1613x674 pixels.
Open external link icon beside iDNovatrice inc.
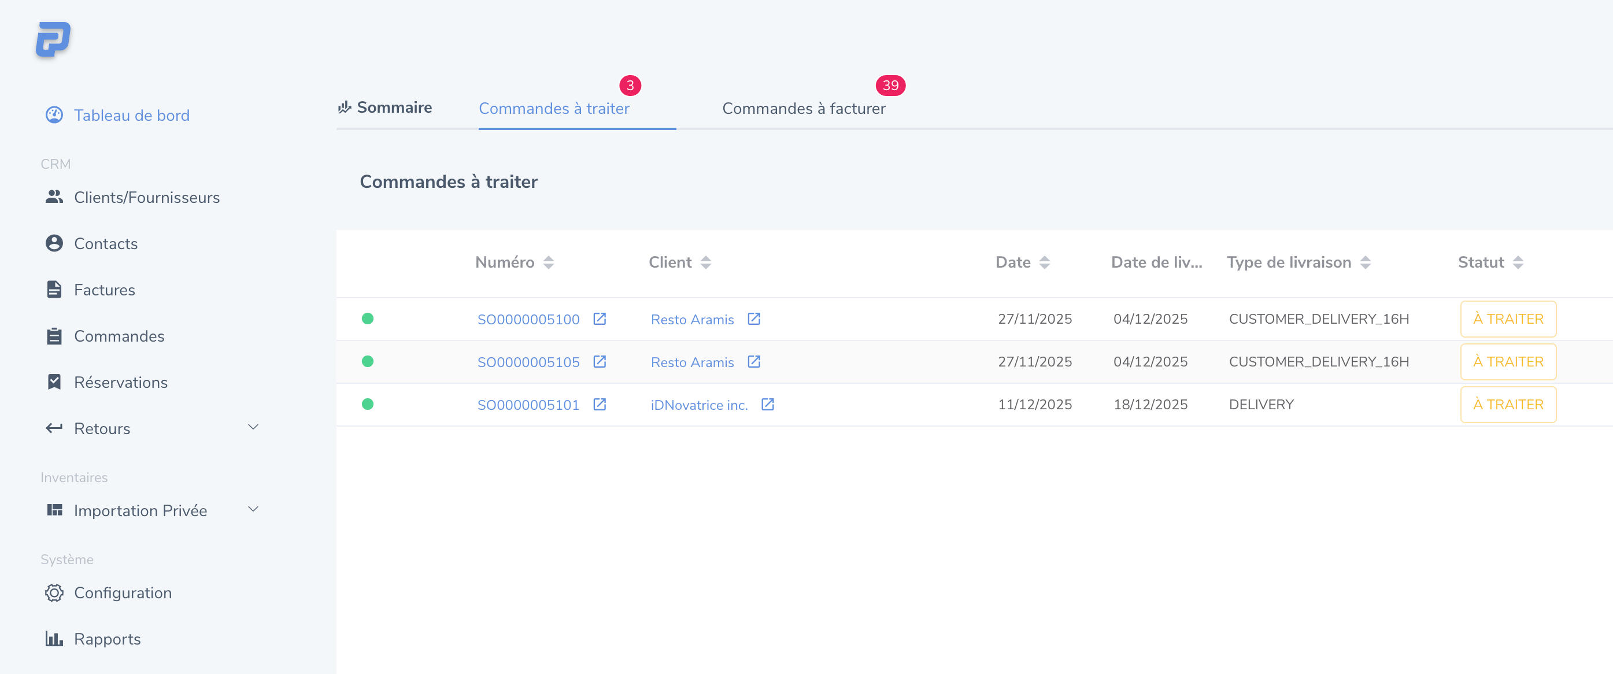coord(767,405)
